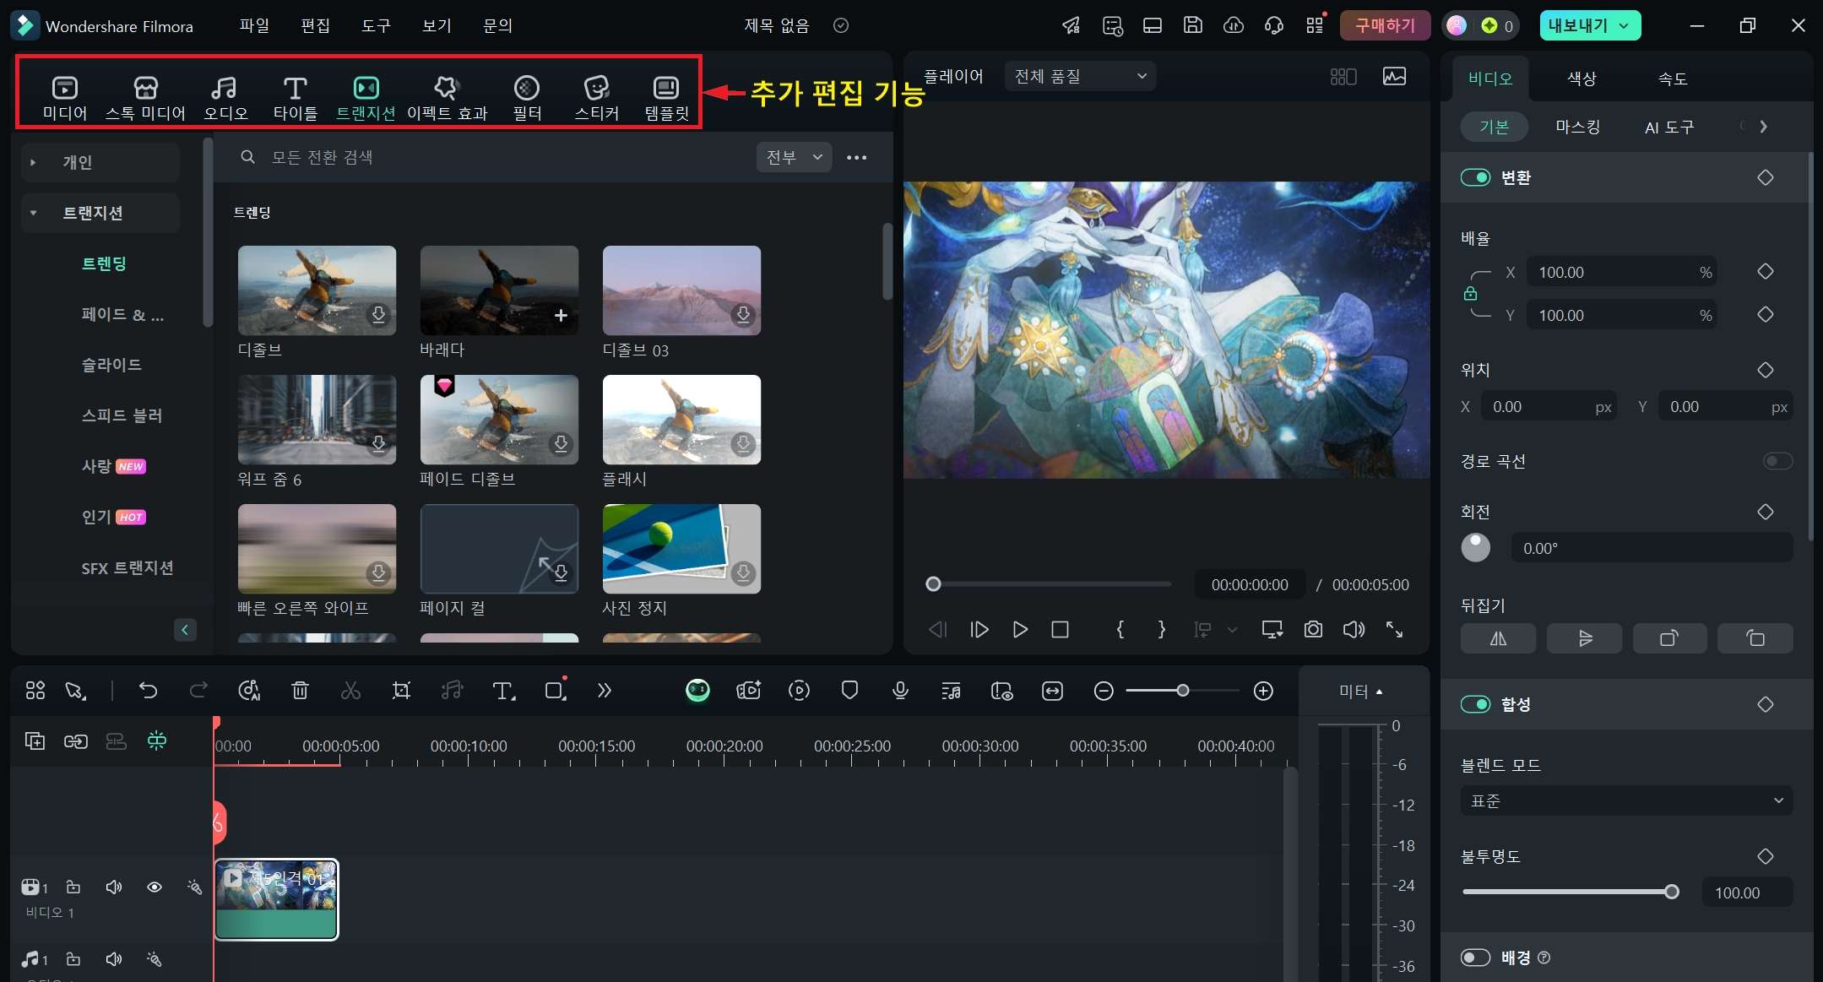
Task: Click the text tool in timeline toolbar
Action: pos(503,691)
